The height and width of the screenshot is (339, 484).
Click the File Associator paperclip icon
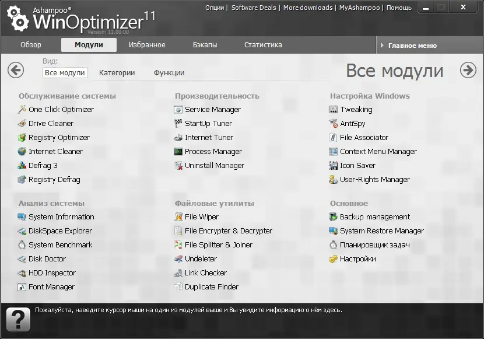pyautogui.click(x=334, y=137)
